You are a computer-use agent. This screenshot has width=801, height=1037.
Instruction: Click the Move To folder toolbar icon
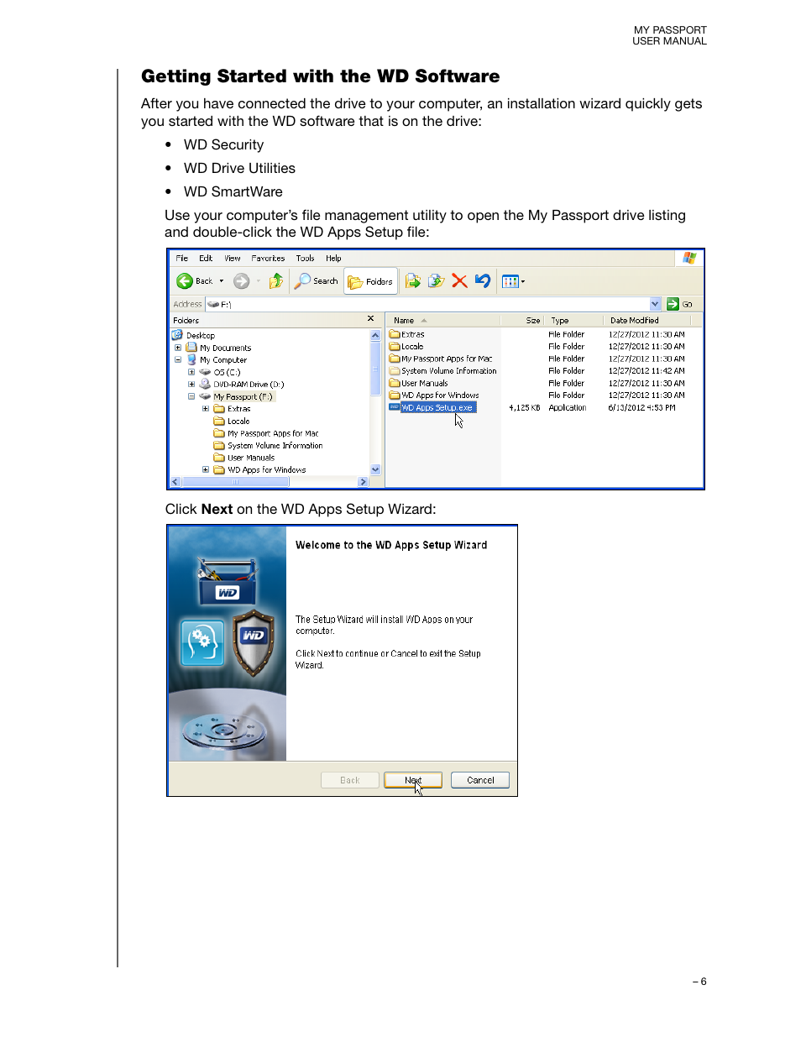pos(412,281)
